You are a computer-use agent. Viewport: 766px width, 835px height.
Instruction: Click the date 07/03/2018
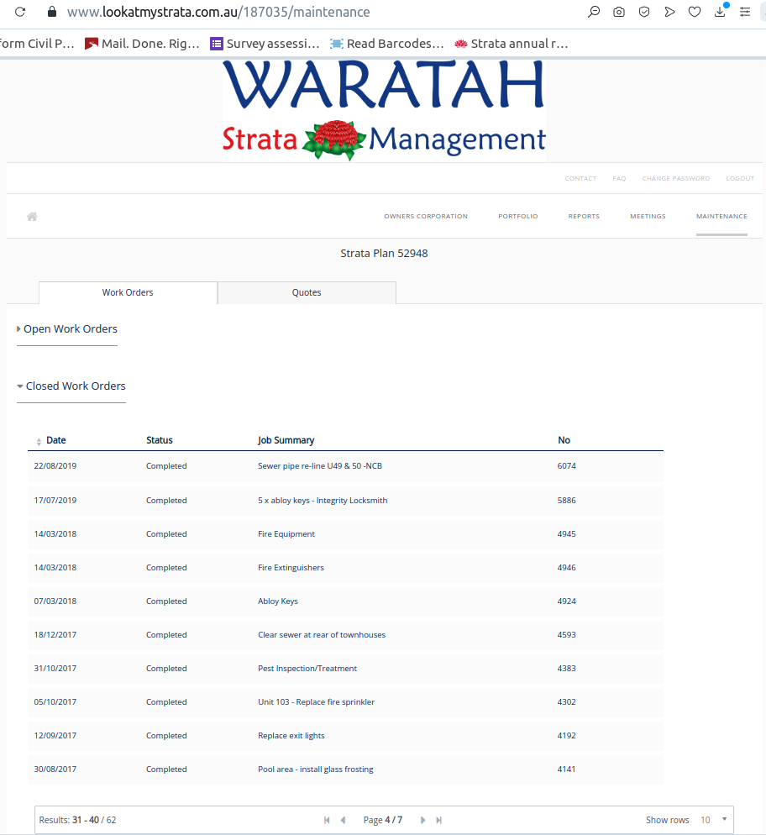[55, 601]
